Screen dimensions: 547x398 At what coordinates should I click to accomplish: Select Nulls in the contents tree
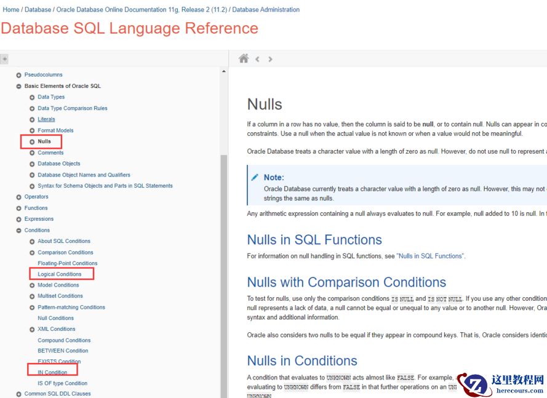click(x=44, y=141)
